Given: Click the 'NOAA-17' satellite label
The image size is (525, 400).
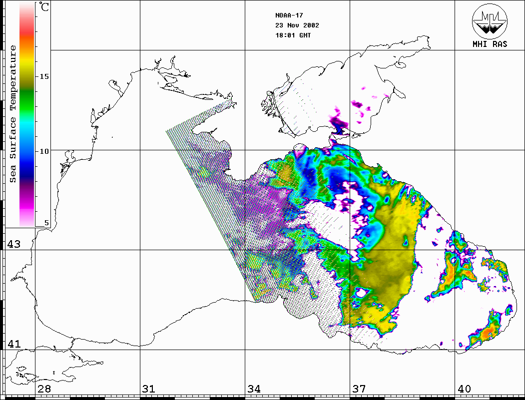Looking at the screenshot, I should click(289, 15).
